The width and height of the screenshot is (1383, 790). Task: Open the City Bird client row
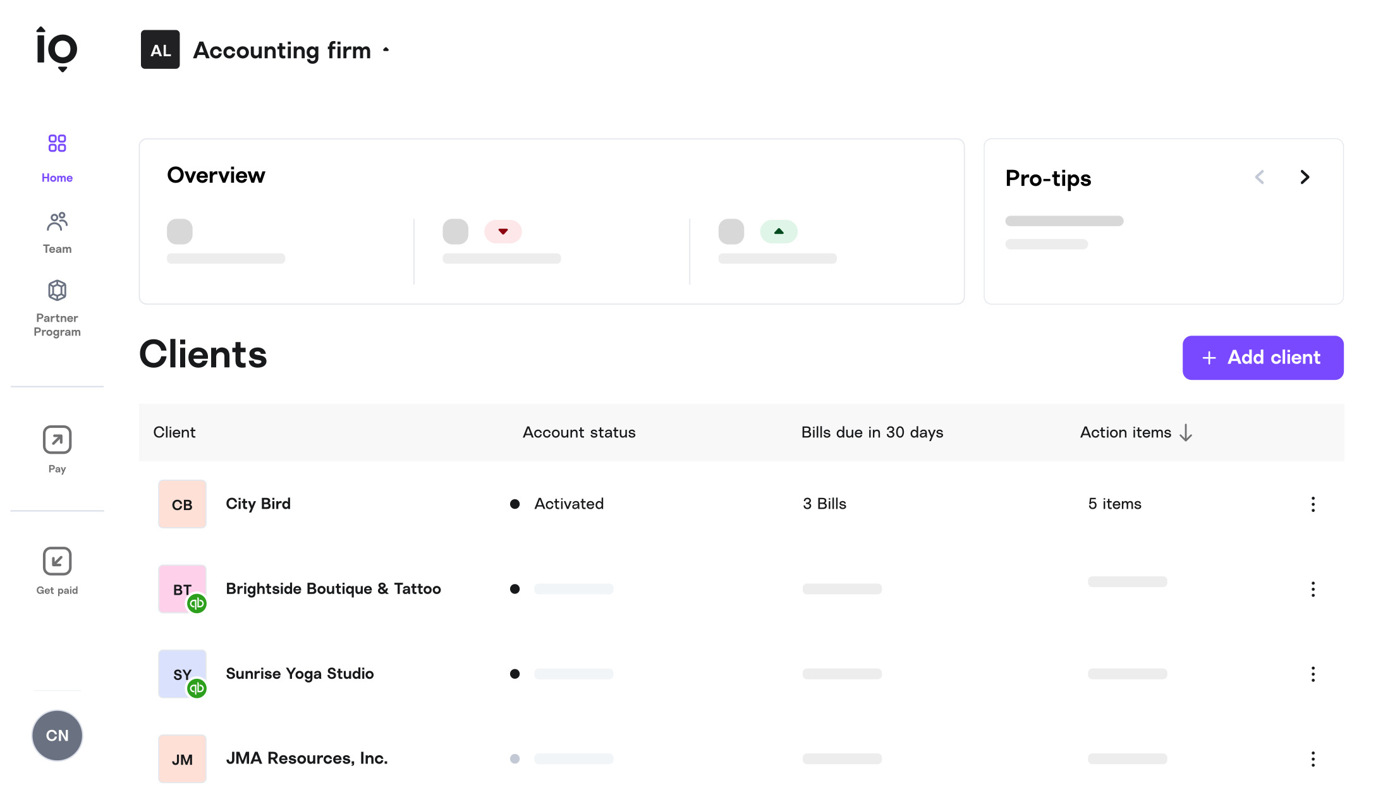[258, 504]
